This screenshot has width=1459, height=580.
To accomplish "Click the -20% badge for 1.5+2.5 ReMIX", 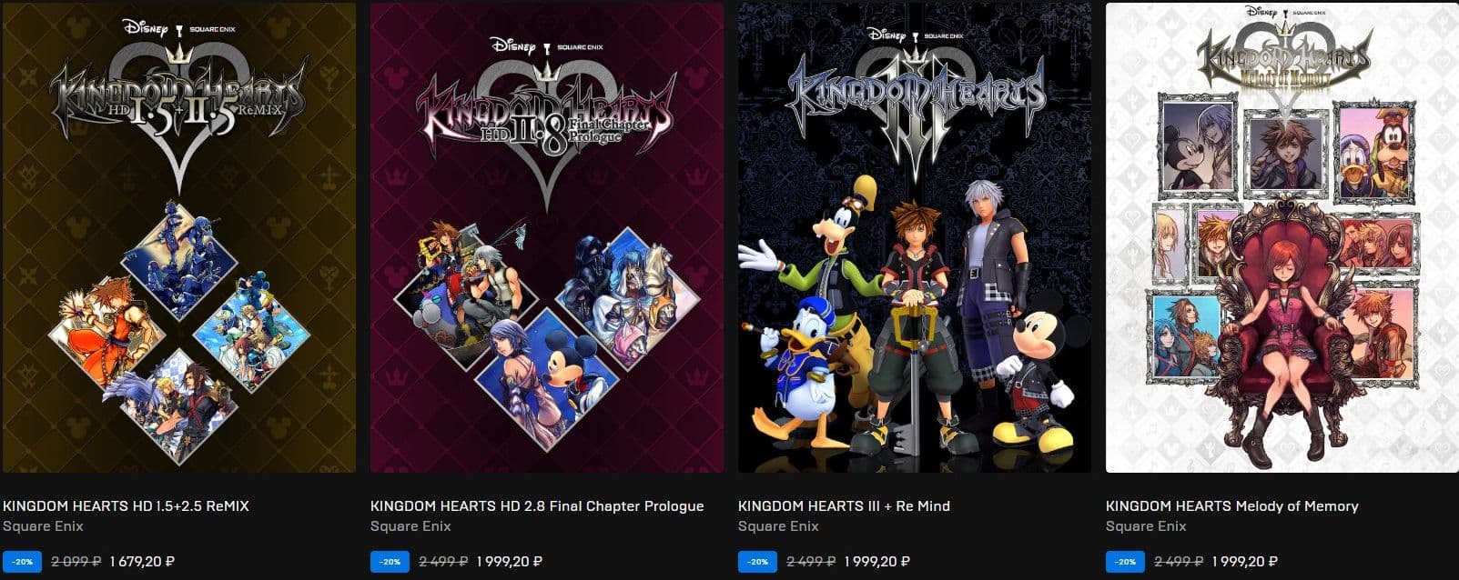I will coord(22,562).
